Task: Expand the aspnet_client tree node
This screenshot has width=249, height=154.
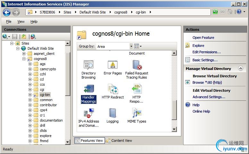Action: coord(24,54)
